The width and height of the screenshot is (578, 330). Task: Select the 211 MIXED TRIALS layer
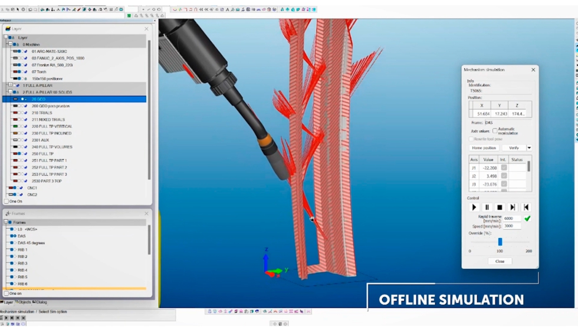pyautogui.click(x=48, y=120)
